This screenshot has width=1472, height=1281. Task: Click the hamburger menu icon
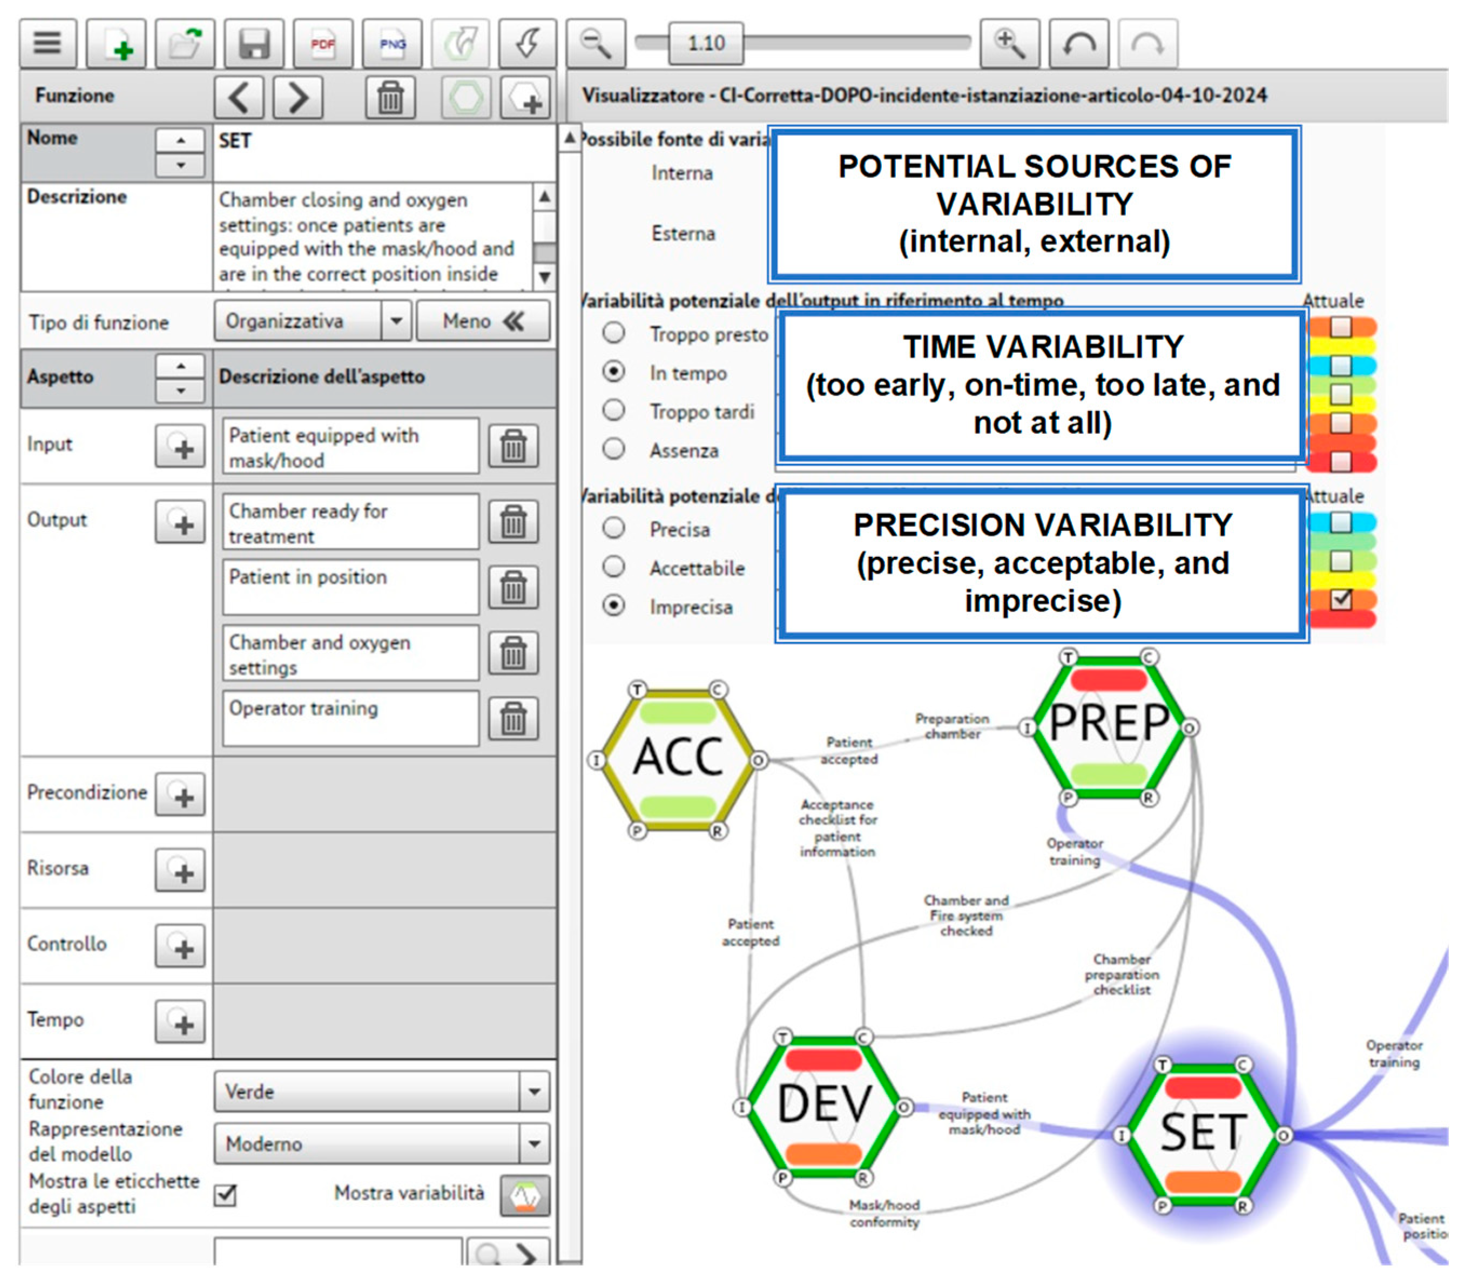pyautogui.click(x=47, y=43)
